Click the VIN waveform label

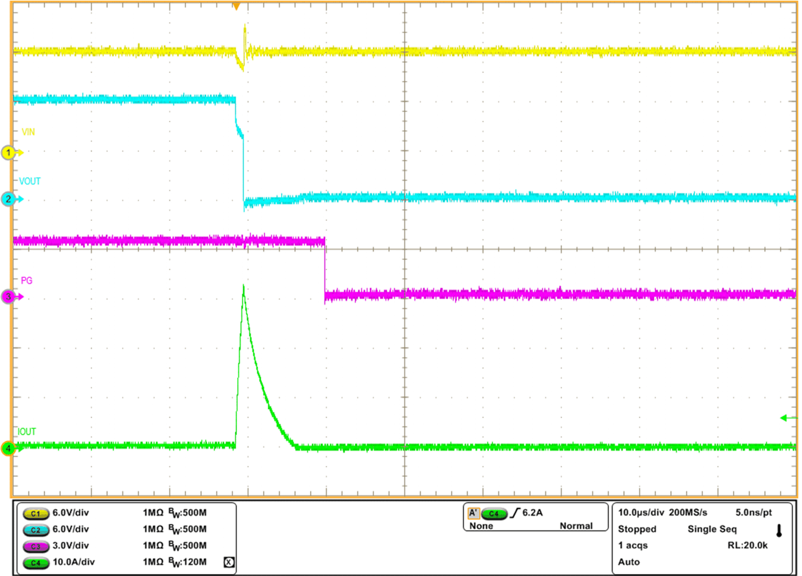point(28,132)
